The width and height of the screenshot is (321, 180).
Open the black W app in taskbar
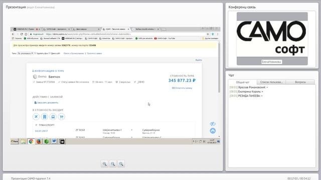(x=62, y=141)
